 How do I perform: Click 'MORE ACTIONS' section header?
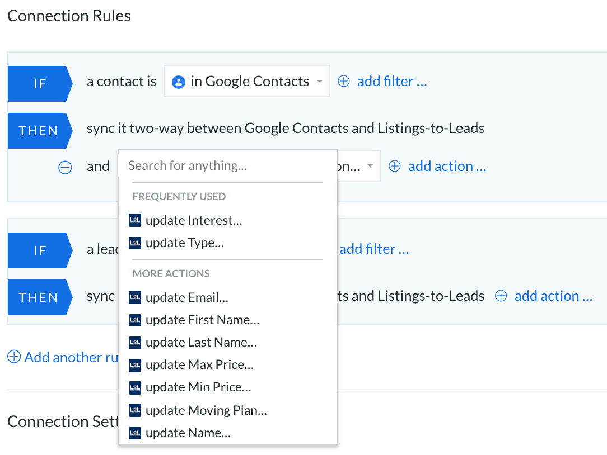tap(171, 273)
